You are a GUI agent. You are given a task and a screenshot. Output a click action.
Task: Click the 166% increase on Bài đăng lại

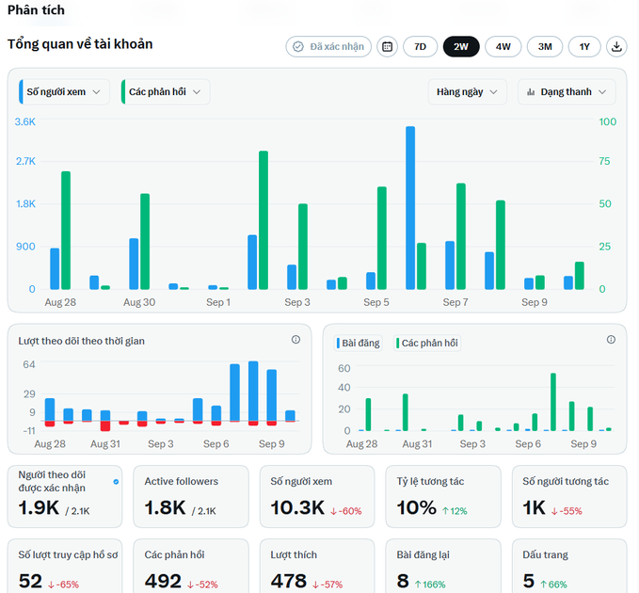[x=430, y=585]
